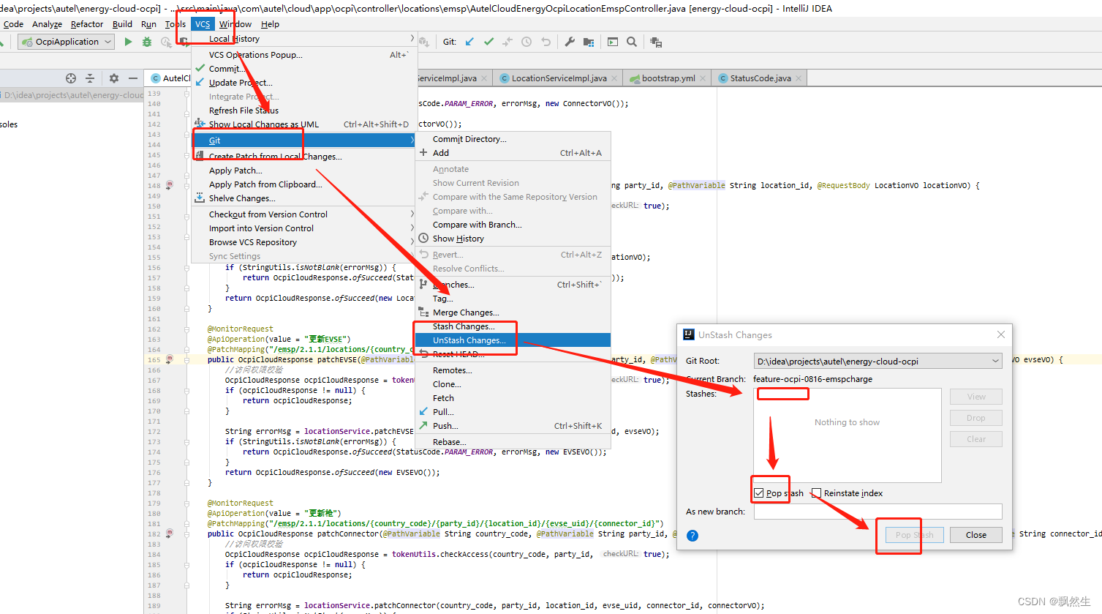Image resolution: width=1102 pixels, height=614 pixels.
Task: Click the collapse-all icon in project panel
Action: point(90,78)
